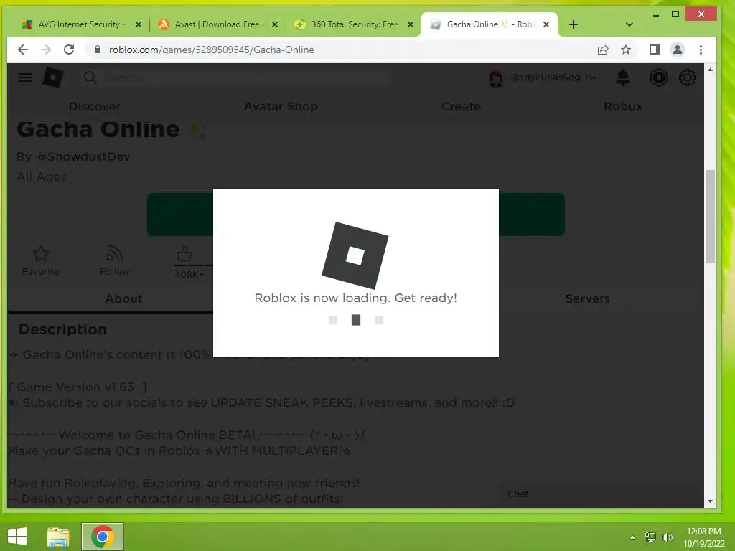Follow the Gacha Online game
Viewport: 735px width, 551px height.
(114, 261)
